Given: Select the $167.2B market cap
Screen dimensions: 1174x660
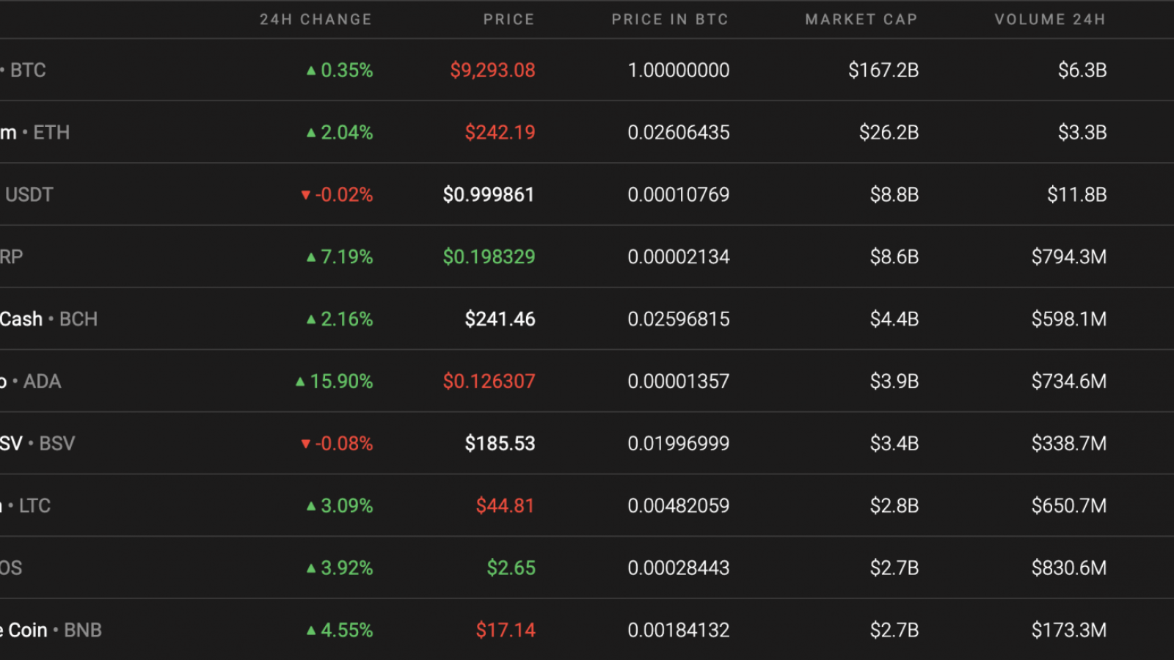Looking at the screenshot, I should pyautogui.click(x=883, y=70).
